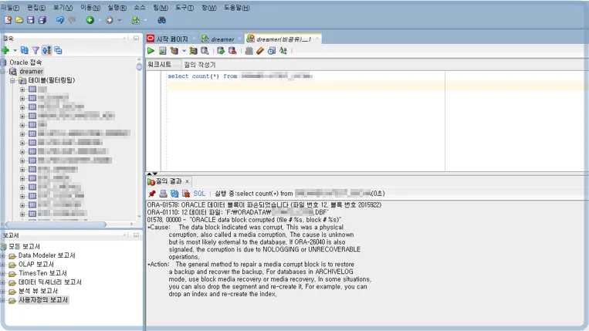Click the Rollback icon
Image resolution: width=589 pixels, height=331 pixels.
pos(232,51)
